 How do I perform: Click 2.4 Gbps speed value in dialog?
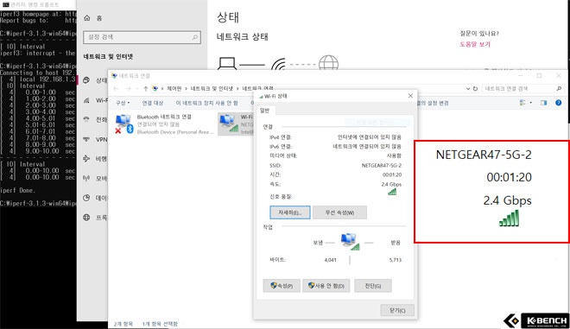(x=391, y=184)
